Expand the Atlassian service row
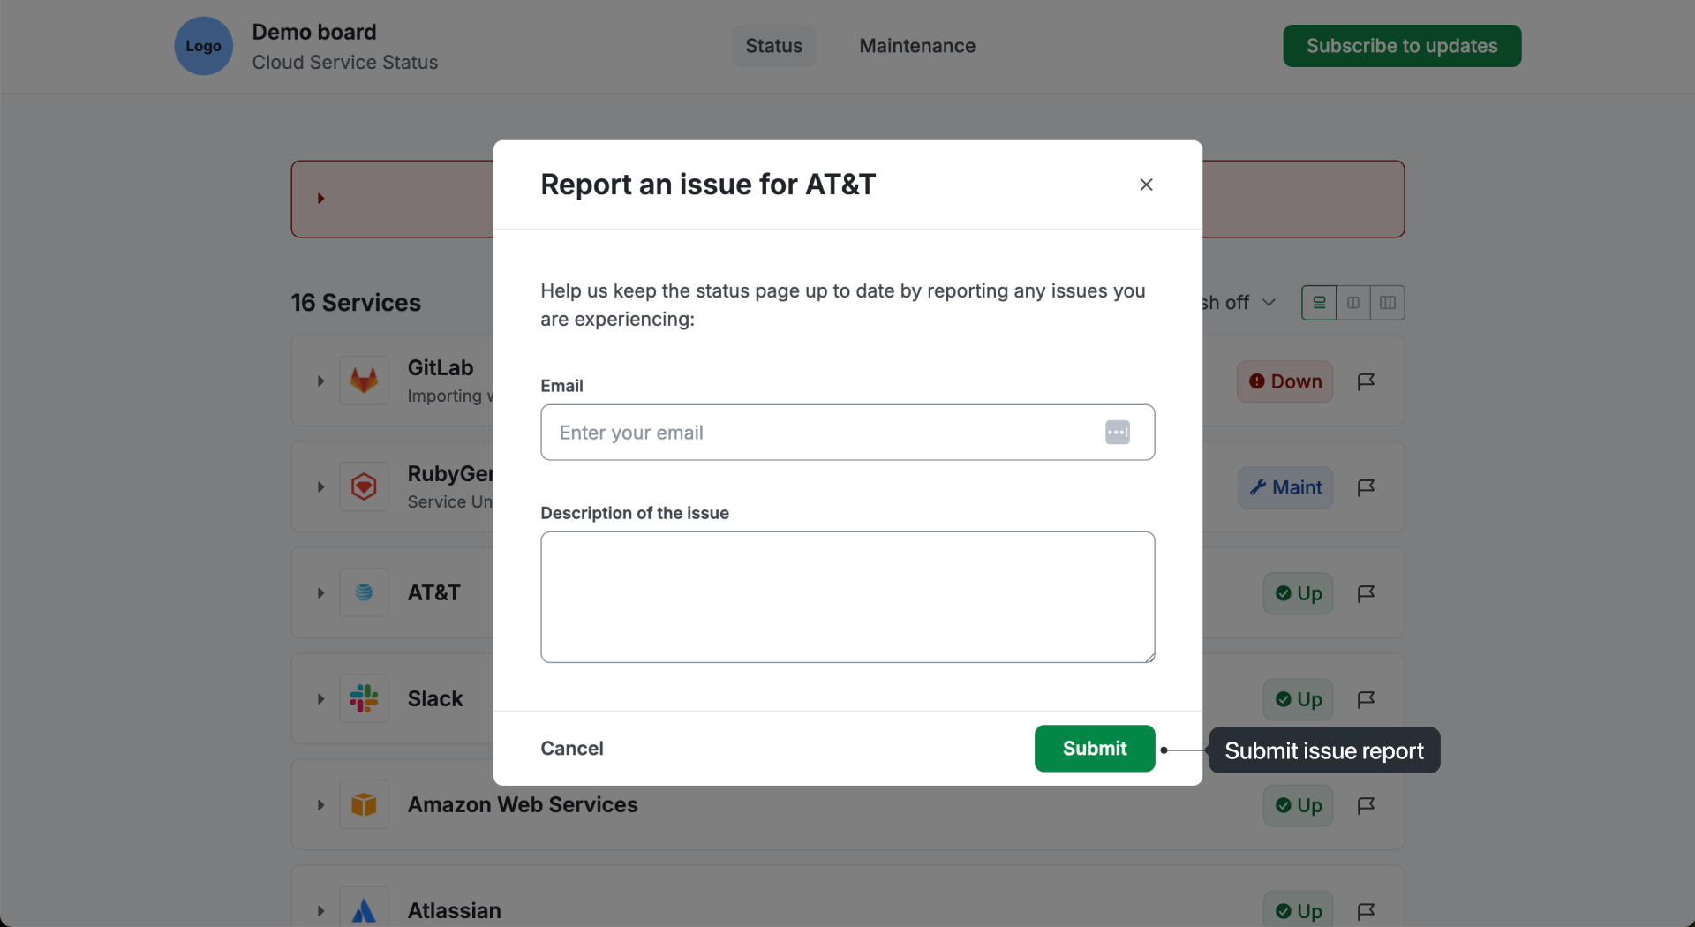The image size is (1695, 927). [x=320, y=911]
